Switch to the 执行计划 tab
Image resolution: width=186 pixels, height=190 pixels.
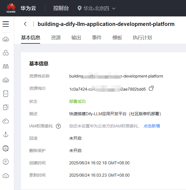pos(142,38)
